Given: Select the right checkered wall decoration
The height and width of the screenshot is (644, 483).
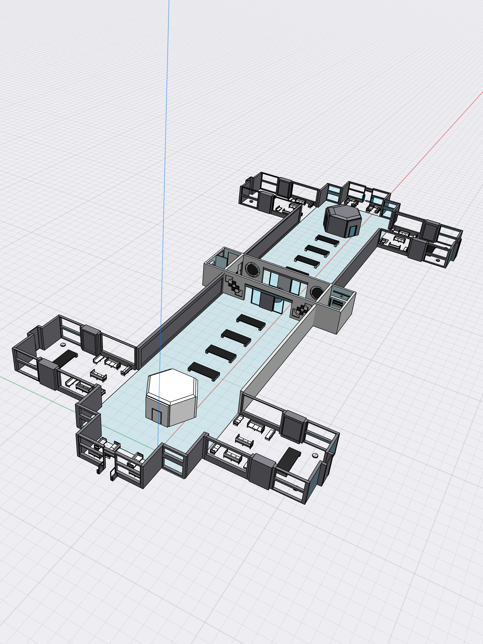Looking at the screenshot, I should 302,310.
